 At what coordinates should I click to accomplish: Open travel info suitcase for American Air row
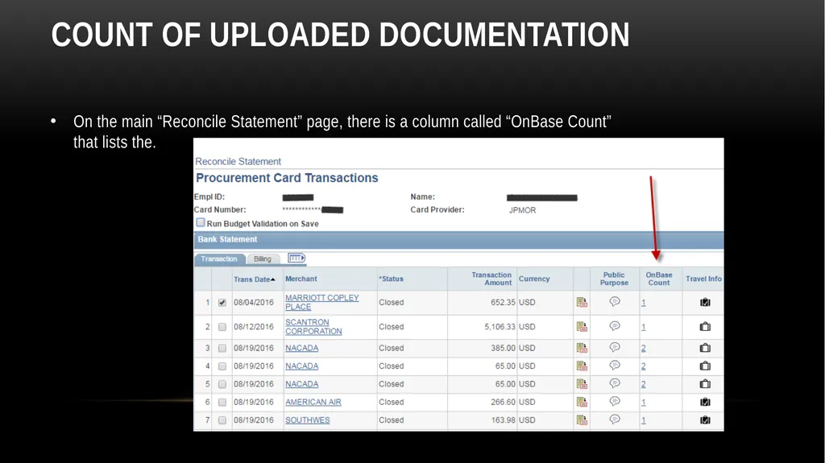coord(705,402)
